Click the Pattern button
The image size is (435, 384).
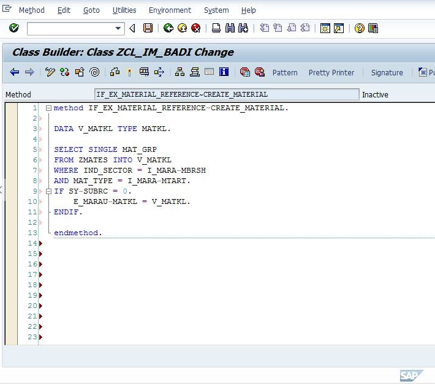pos(285,73)
